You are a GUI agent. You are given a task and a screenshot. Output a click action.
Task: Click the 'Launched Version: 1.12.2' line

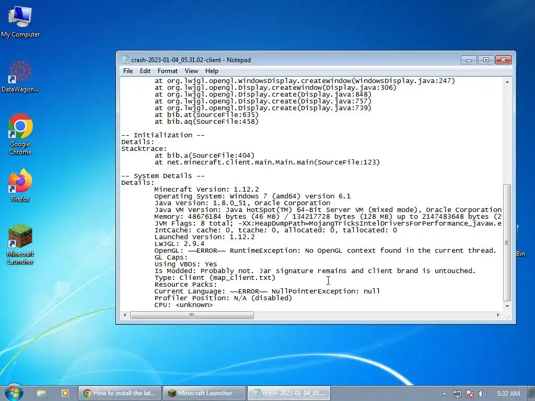coord(204,237)
